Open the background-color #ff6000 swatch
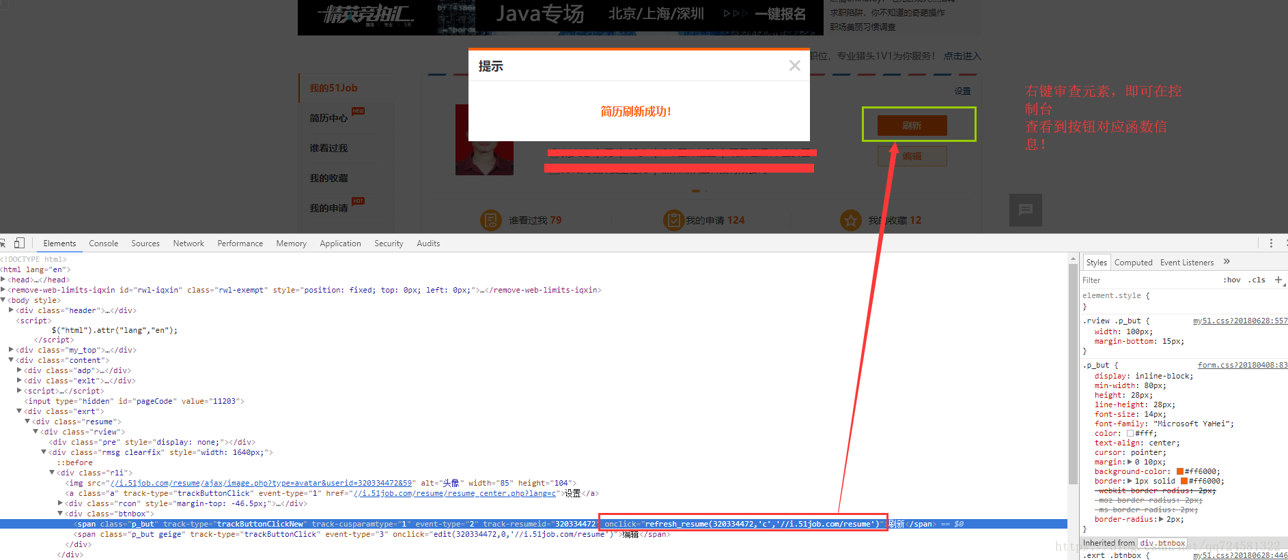 click(1179, 471)
